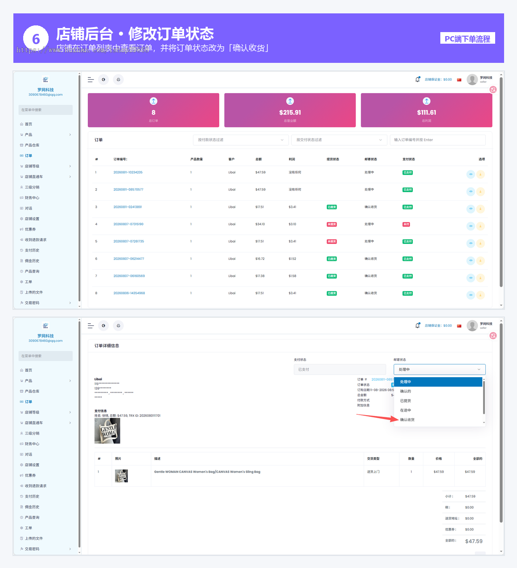Open the user avatar on the order details screen
Image resolution: width=517 pixels, height=568 pixels.
coord(472,325)
